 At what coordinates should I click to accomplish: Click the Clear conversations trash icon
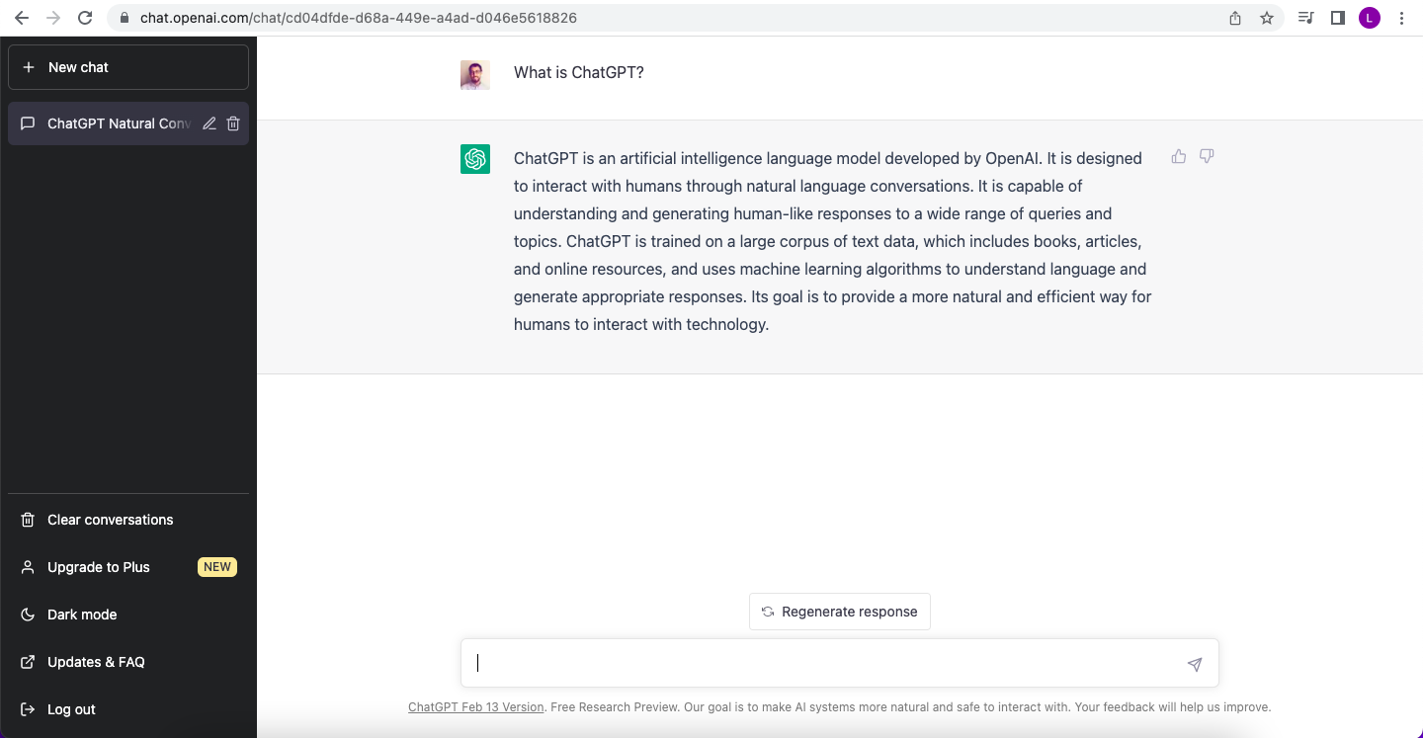point(27,520)
